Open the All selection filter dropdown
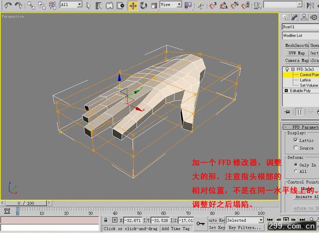The height and width of the screenshot is (233, 319). pos(72,4)
